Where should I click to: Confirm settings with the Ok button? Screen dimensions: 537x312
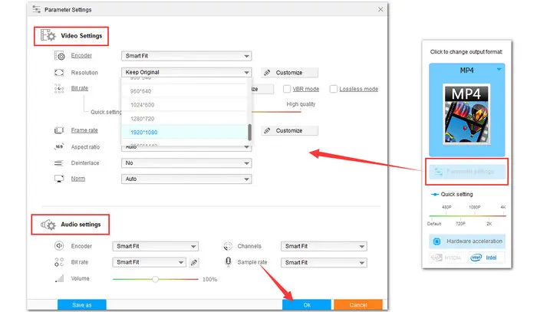click(307, 305)
